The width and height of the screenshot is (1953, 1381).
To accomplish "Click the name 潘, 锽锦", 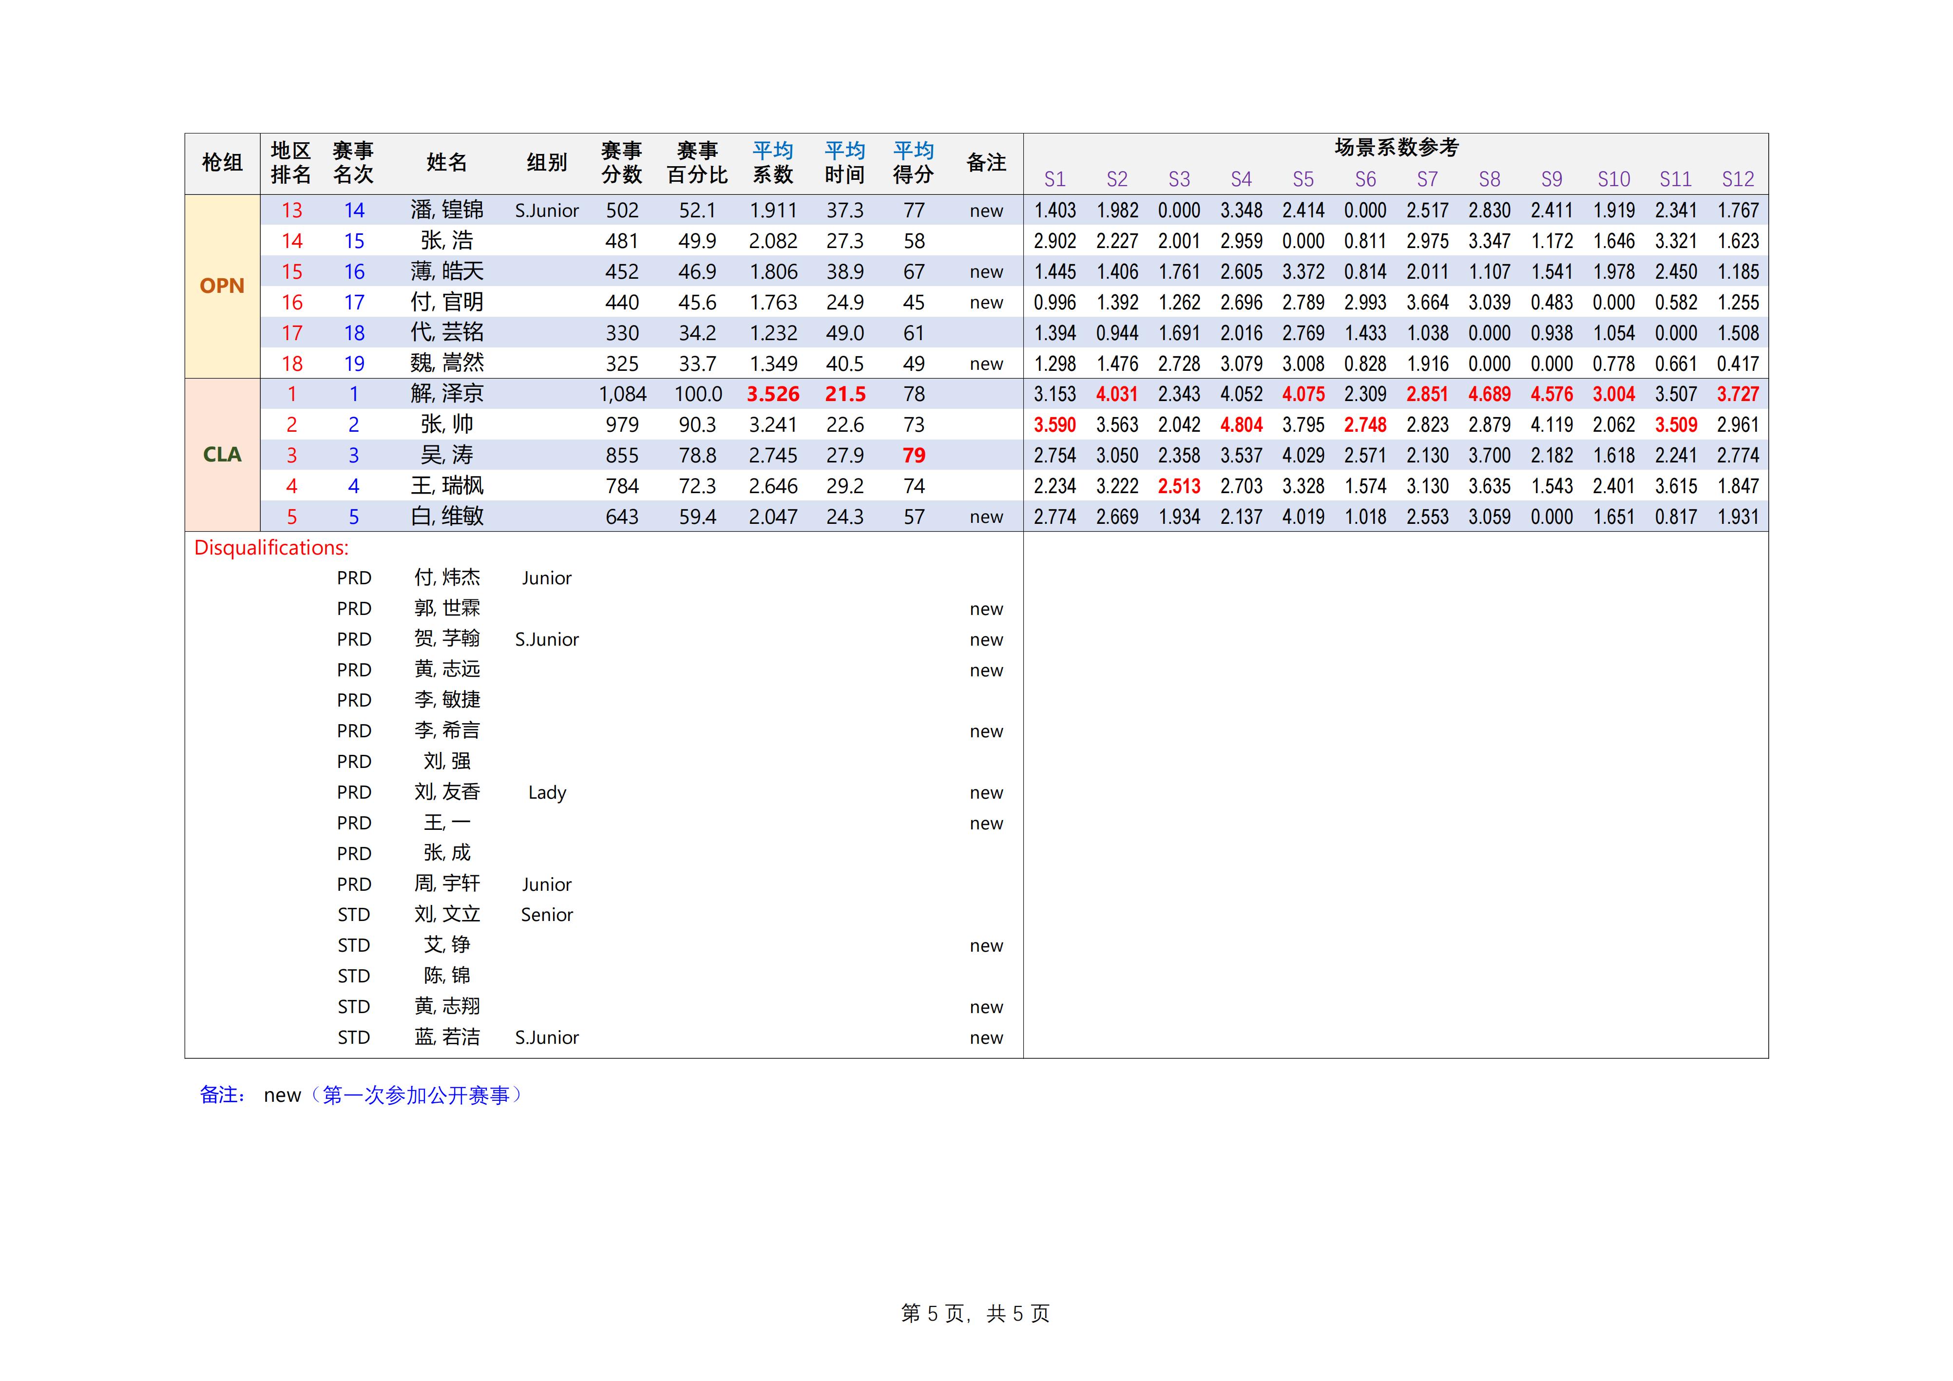I will click(446, 210).
